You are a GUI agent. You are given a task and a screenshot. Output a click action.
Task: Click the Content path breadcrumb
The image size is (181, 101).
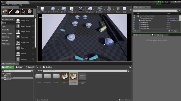[49, 67]
